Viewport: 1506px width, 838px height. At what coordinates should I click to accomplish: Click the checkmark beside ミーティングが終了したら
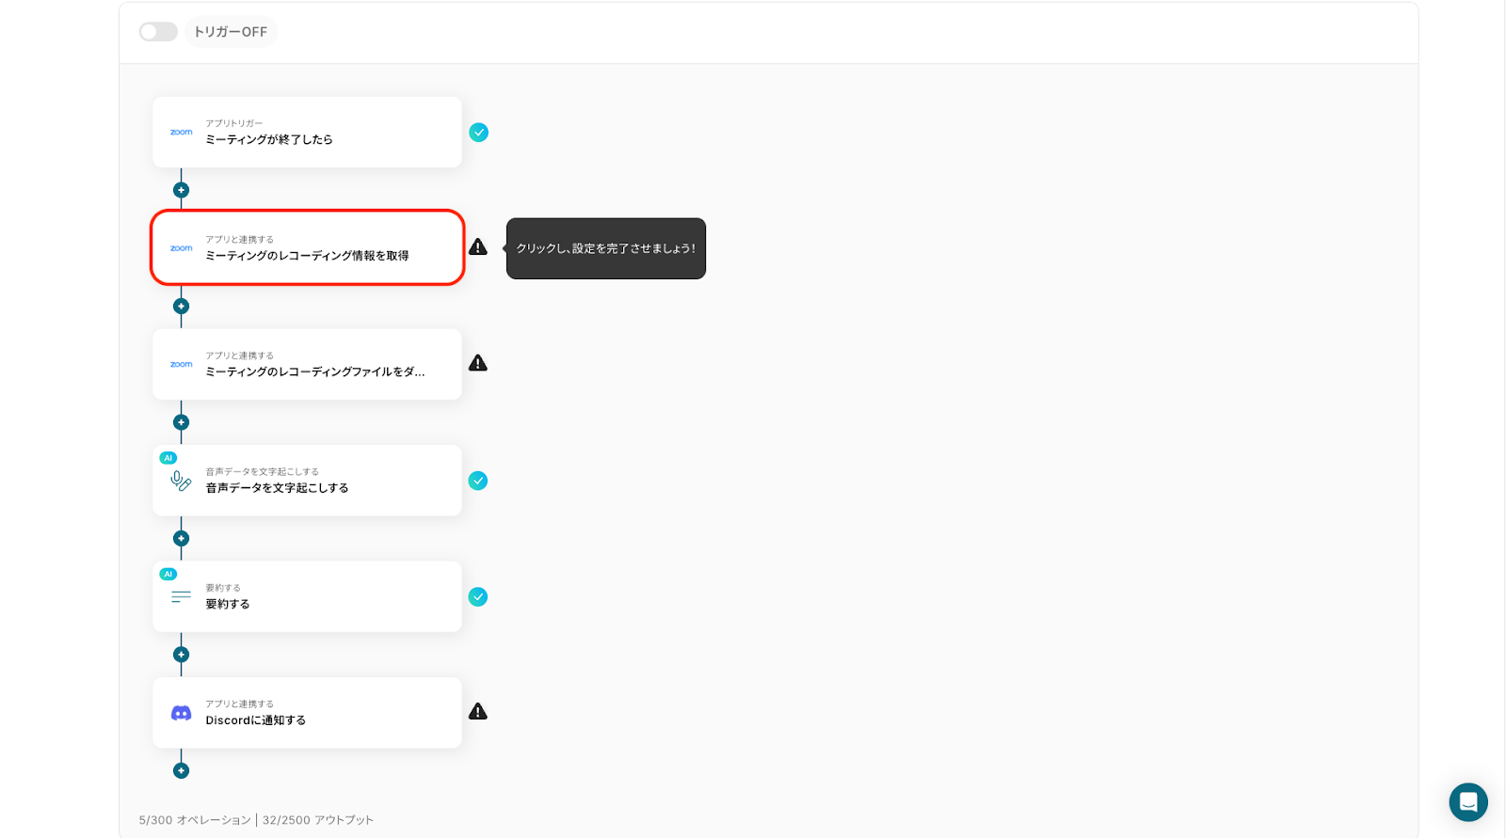pyautogui.click(x=479, y=133)
